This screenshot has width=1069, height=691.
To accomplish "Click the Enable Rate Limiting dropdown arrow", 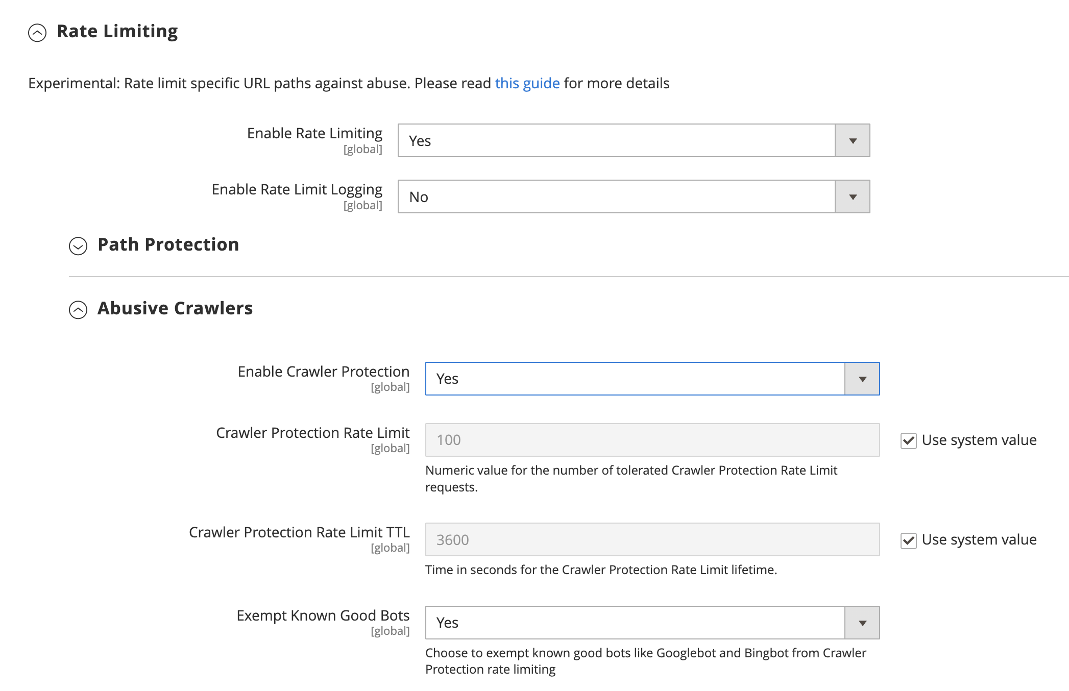I will coord(852,141).
